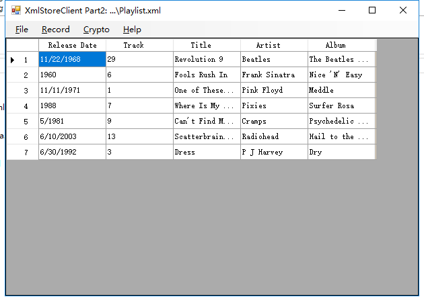The image size is (424, 301).
Task: Click track cell 6 for Fools Rush In
Action: pos(139,75)
